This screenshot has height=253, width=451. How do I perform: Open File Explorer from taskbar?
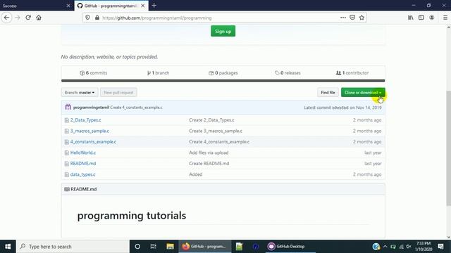170,247
